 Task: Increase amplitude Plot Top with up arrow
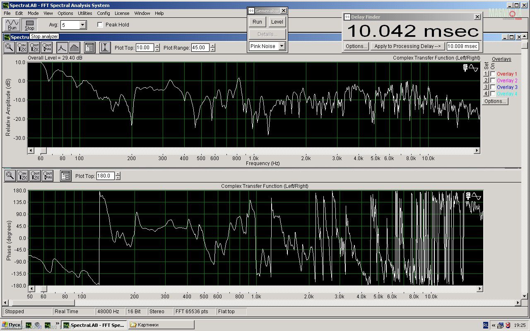tap(157, 46)
